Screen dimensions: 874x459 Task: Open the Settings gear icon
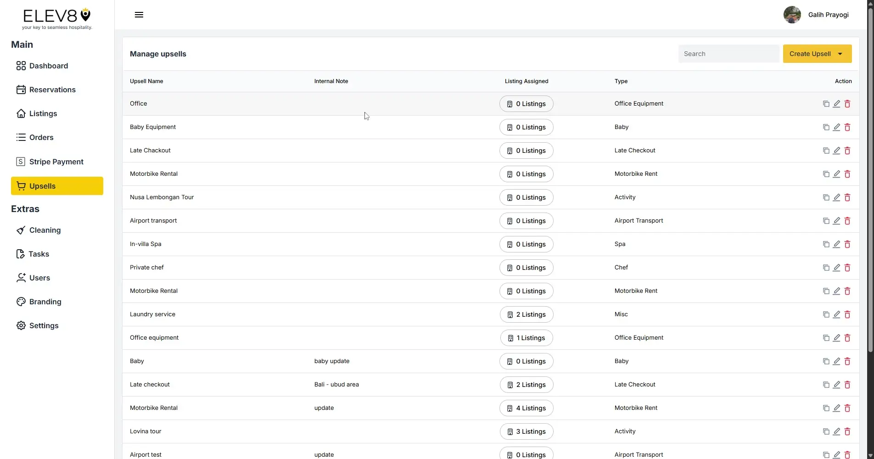tap(21, 325)
